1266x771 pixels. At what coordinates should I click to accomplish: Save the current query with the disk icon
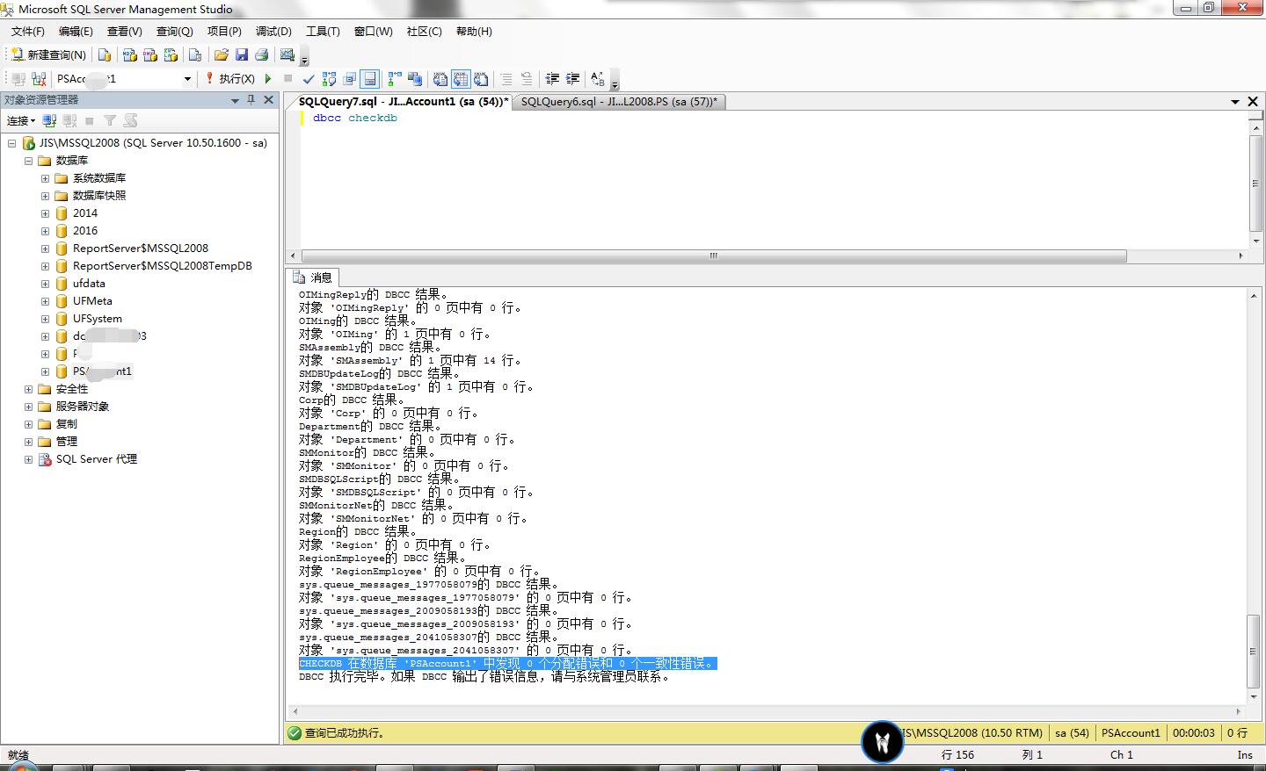242,54
